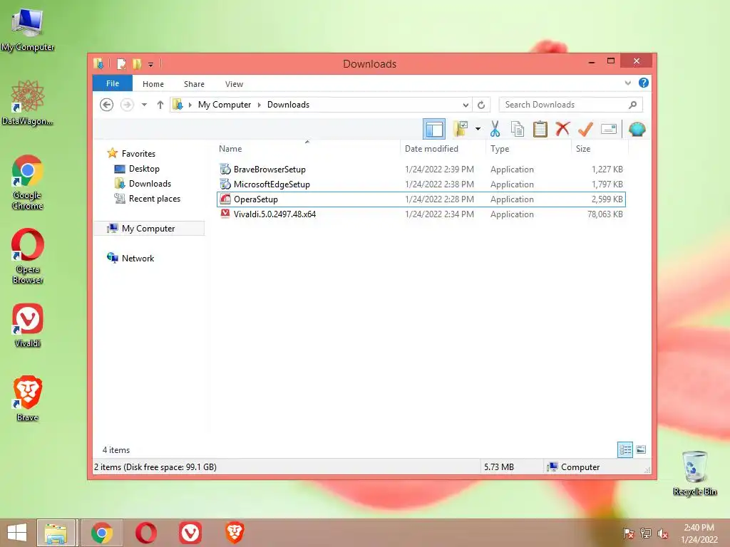
Task: Select the OperaSetup file
Action: pyautogui.click(x=421, y=199)
